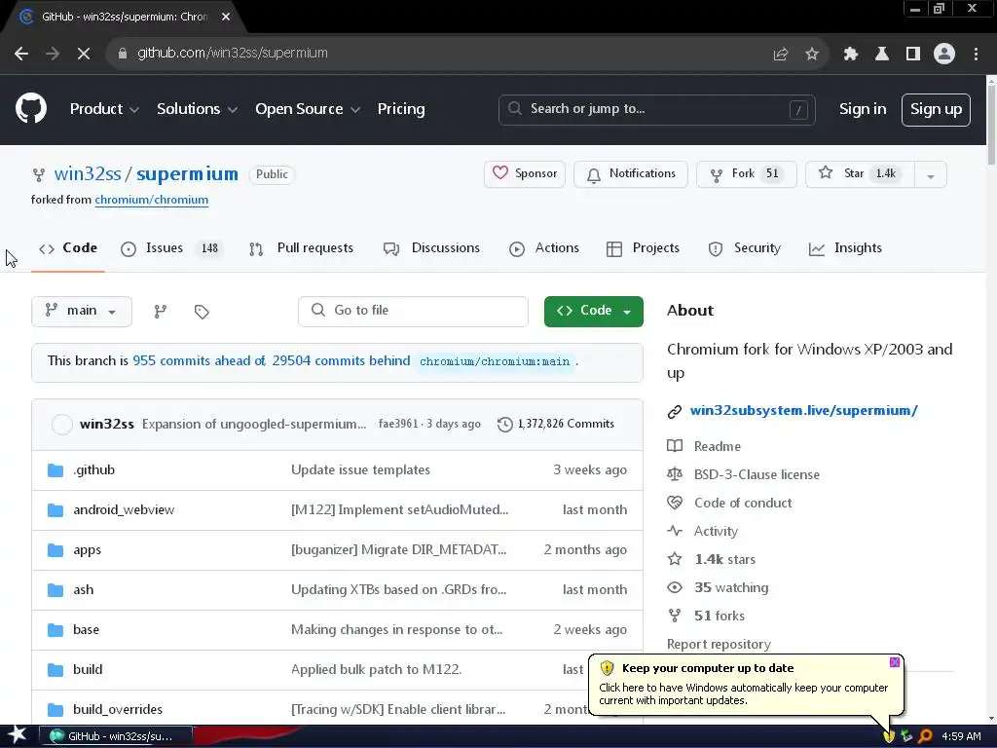Star the supermium repository

861,174
